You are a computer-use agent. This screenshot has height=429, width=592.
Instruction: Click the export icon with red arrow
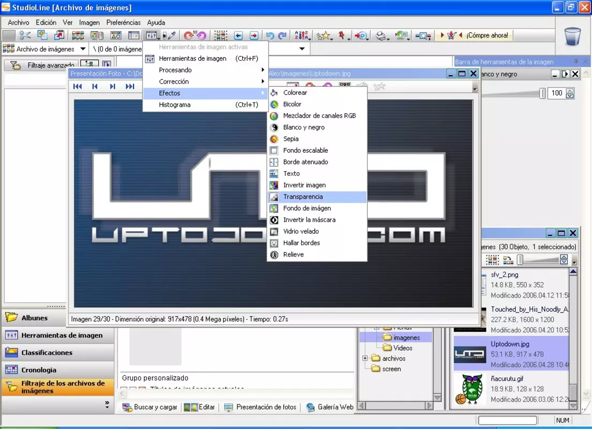tap(60, 35)
